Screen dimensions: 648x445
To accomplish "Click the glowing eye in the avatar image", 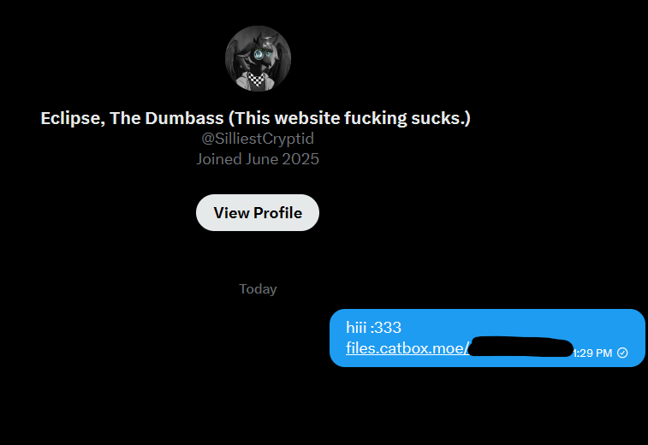I will click(259, 54).
